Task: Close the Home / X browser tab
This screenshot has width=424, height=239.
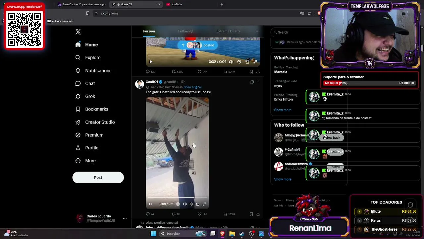Action: point(159,4)
